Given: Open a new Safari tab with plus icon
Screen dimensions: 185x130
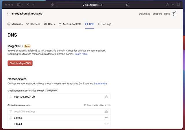Looking at the screenshot, I should (x=173, y=5).
